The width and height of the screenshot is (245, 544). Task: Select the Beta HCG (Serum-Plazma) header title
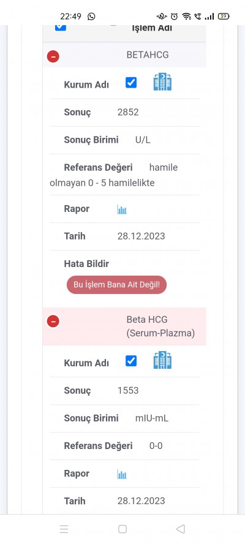point(160,326)
